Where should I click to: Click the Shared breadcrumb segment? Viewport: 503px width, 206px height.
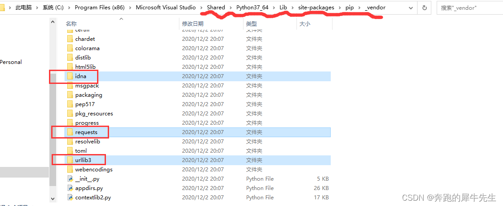(216, 8)
